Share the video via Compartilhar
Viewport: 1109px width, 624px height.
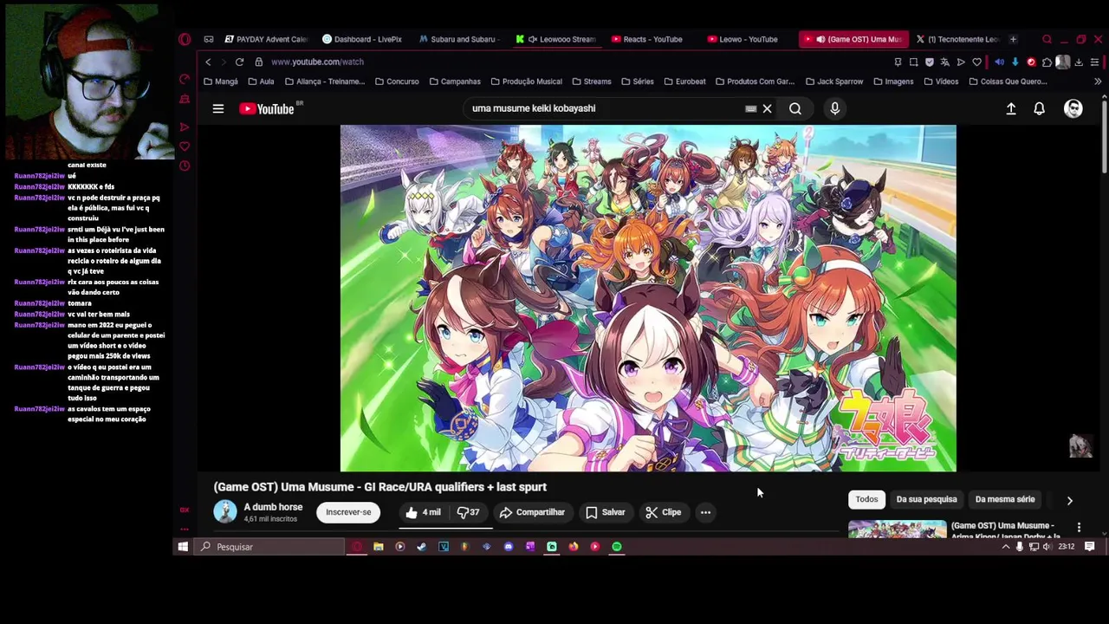532,512
